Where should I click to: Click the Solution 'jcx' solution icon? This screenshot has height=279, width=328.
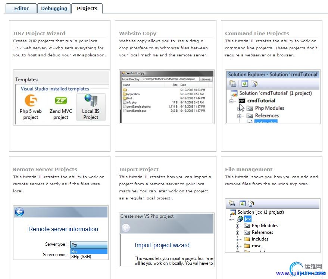pyautogui.click(x=233, y=212)
